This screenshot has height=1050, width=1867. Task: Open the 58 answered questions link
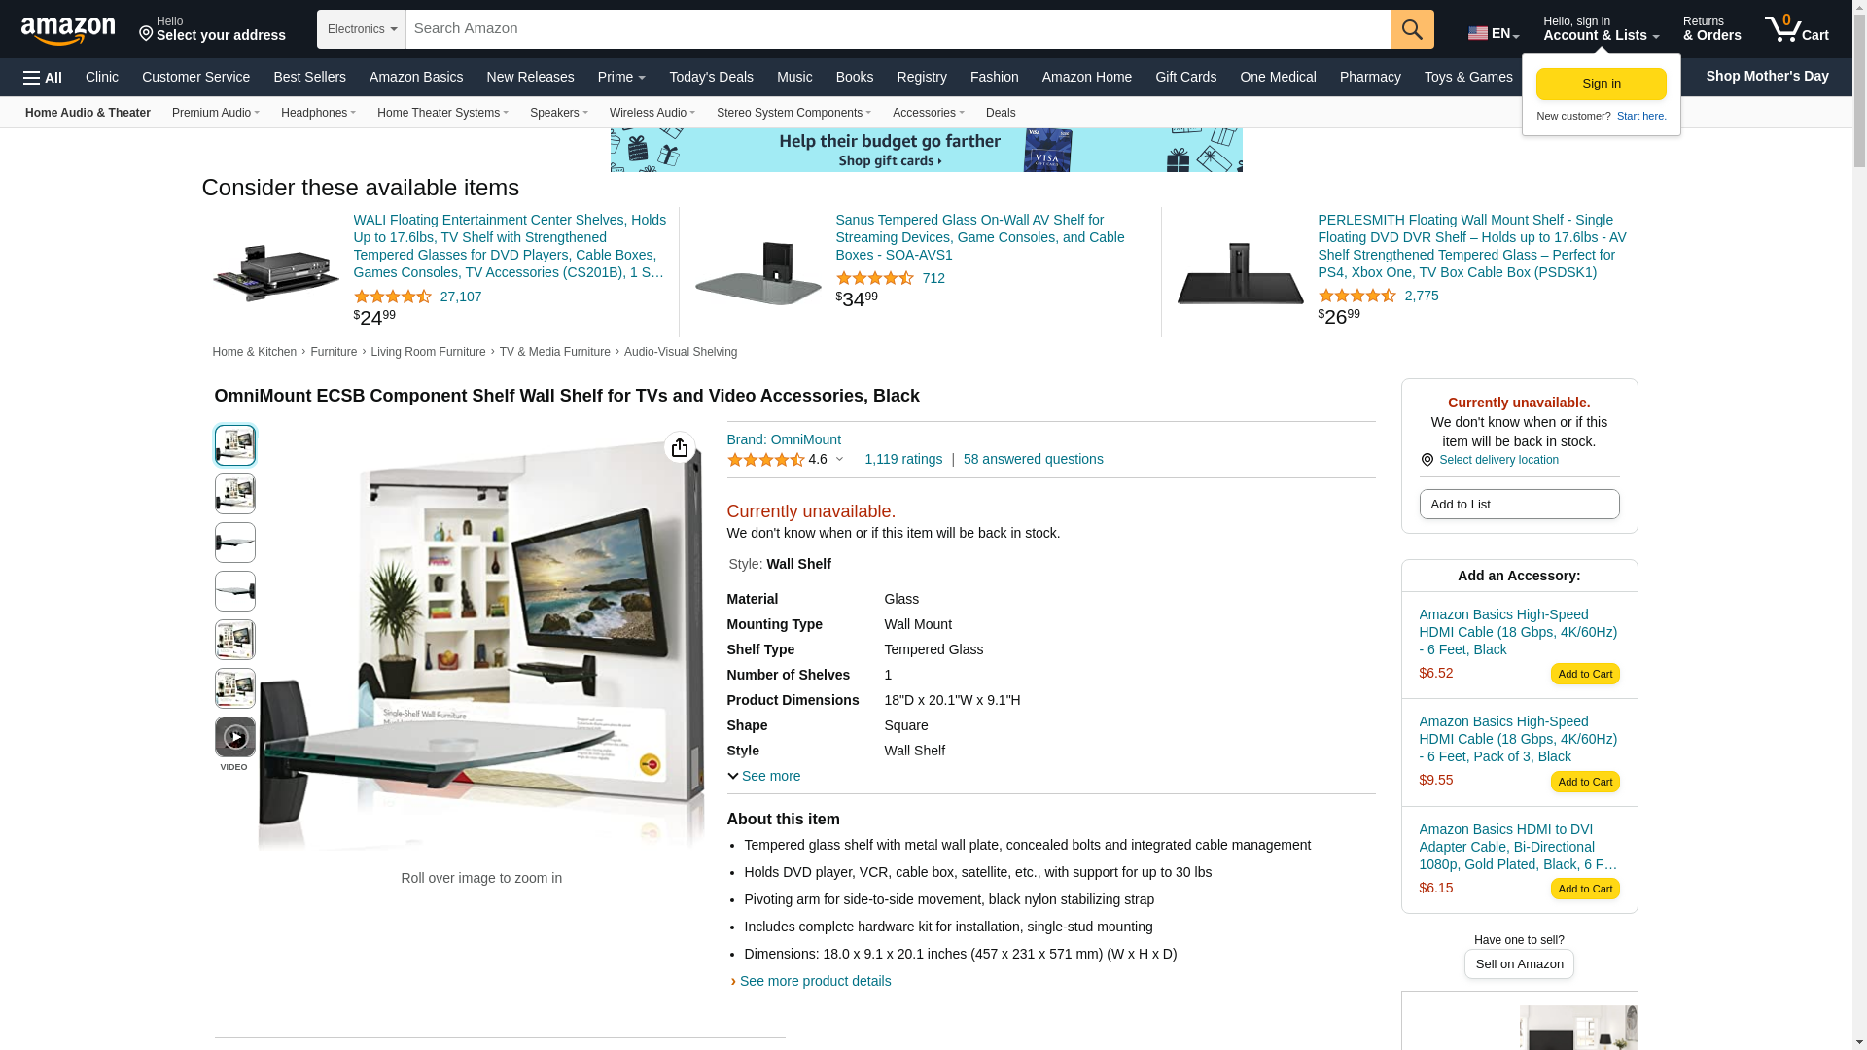click(1033, 459)
